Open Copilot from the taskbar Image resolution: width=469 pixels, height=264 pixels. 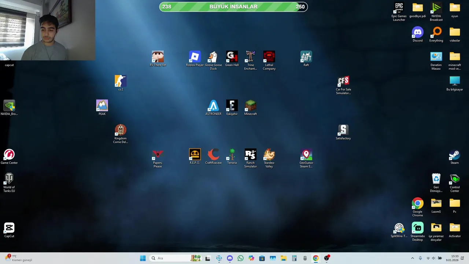pyautogui.click(x=251, y=258)
